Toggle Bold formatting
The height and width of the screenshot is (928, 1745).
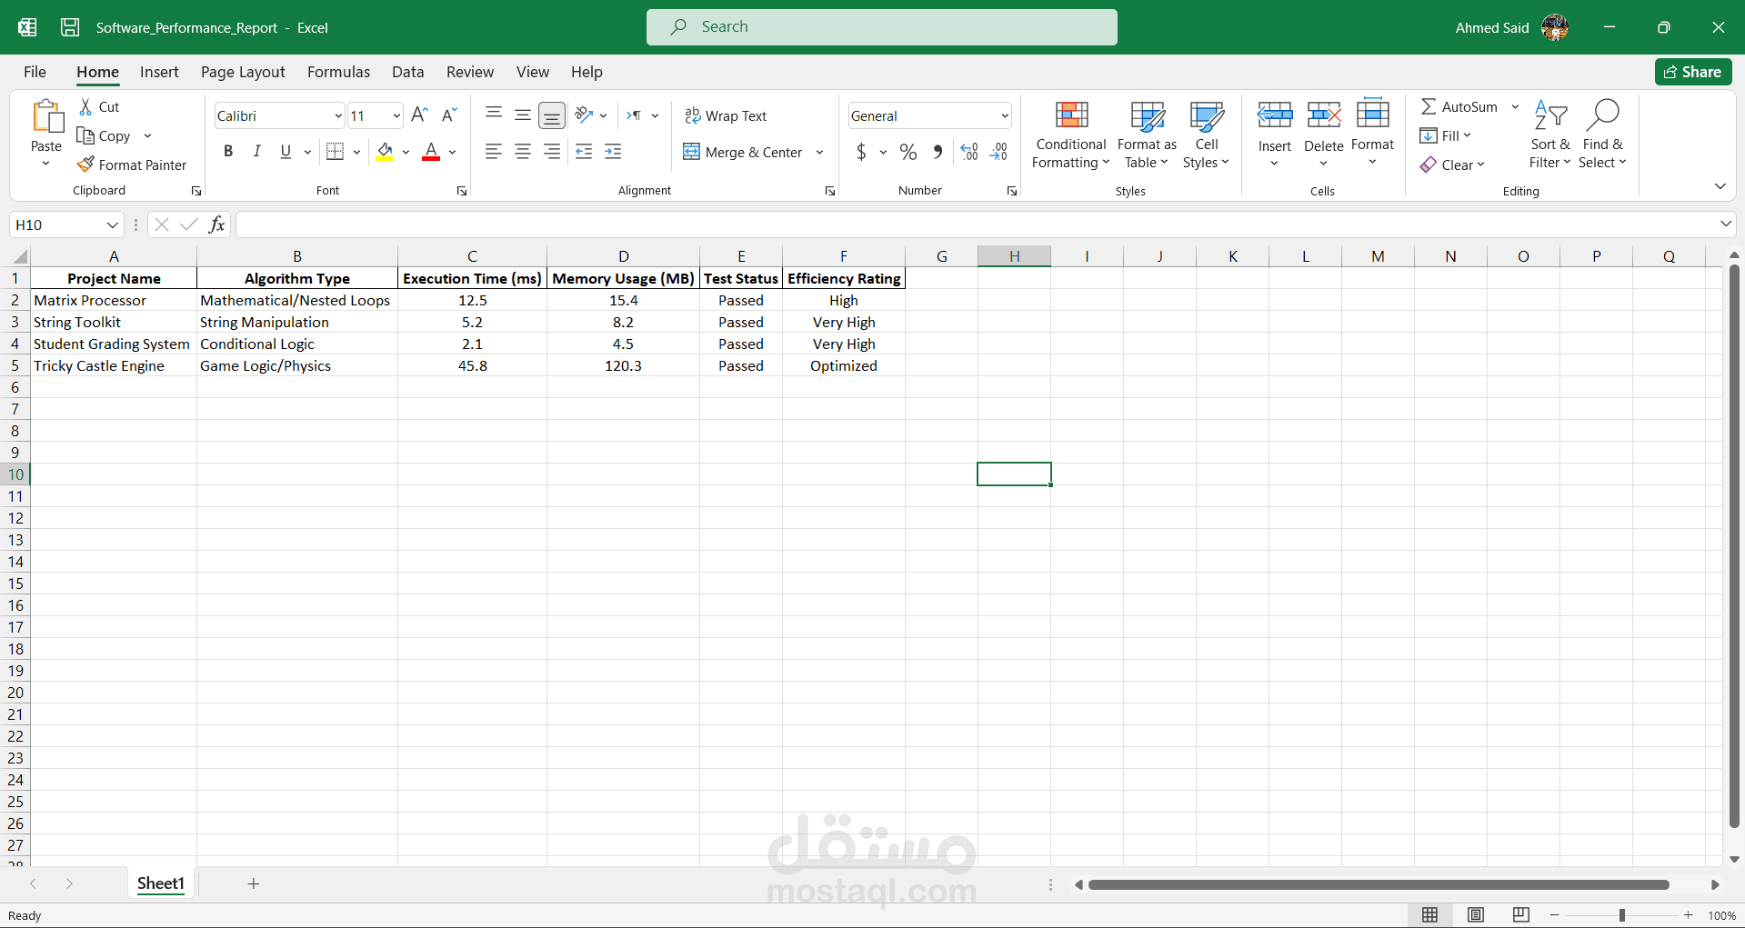click(228, 152)
